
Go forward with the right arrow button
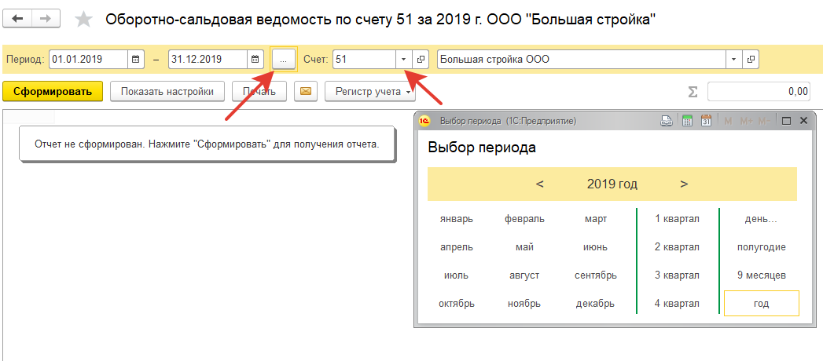tap(46, 18)
